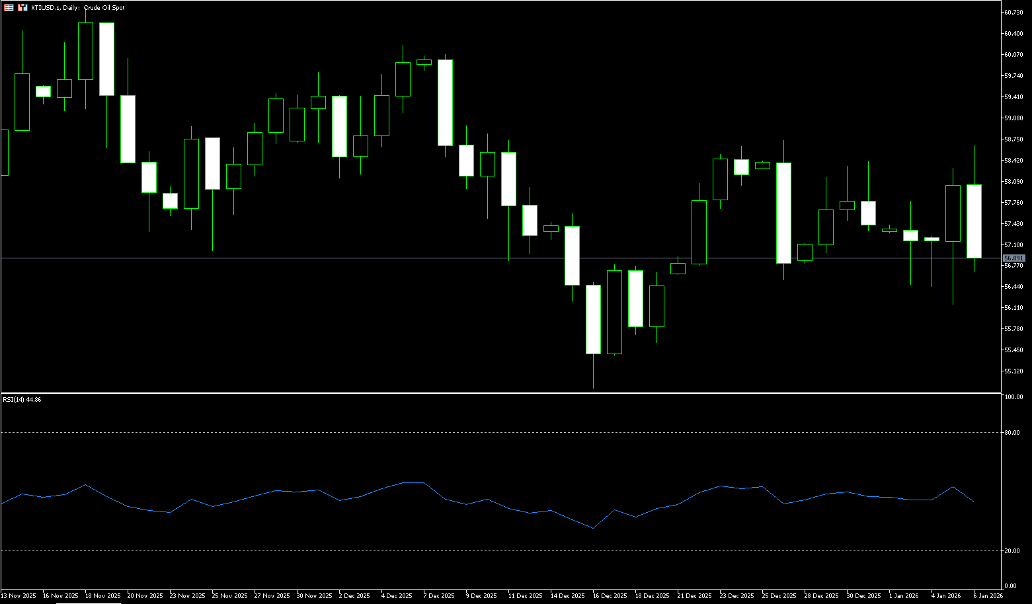Click the 16 Dec 2025 date label
The height and width of the screenshot is (604, 1032).
click(x=610, y=596)
